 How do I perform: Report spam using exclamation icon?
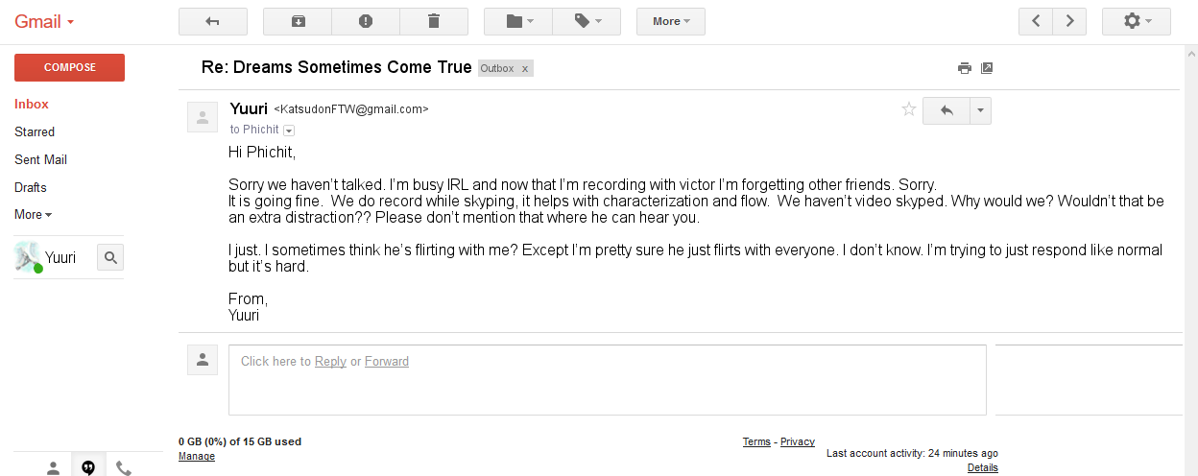[366, 21]
